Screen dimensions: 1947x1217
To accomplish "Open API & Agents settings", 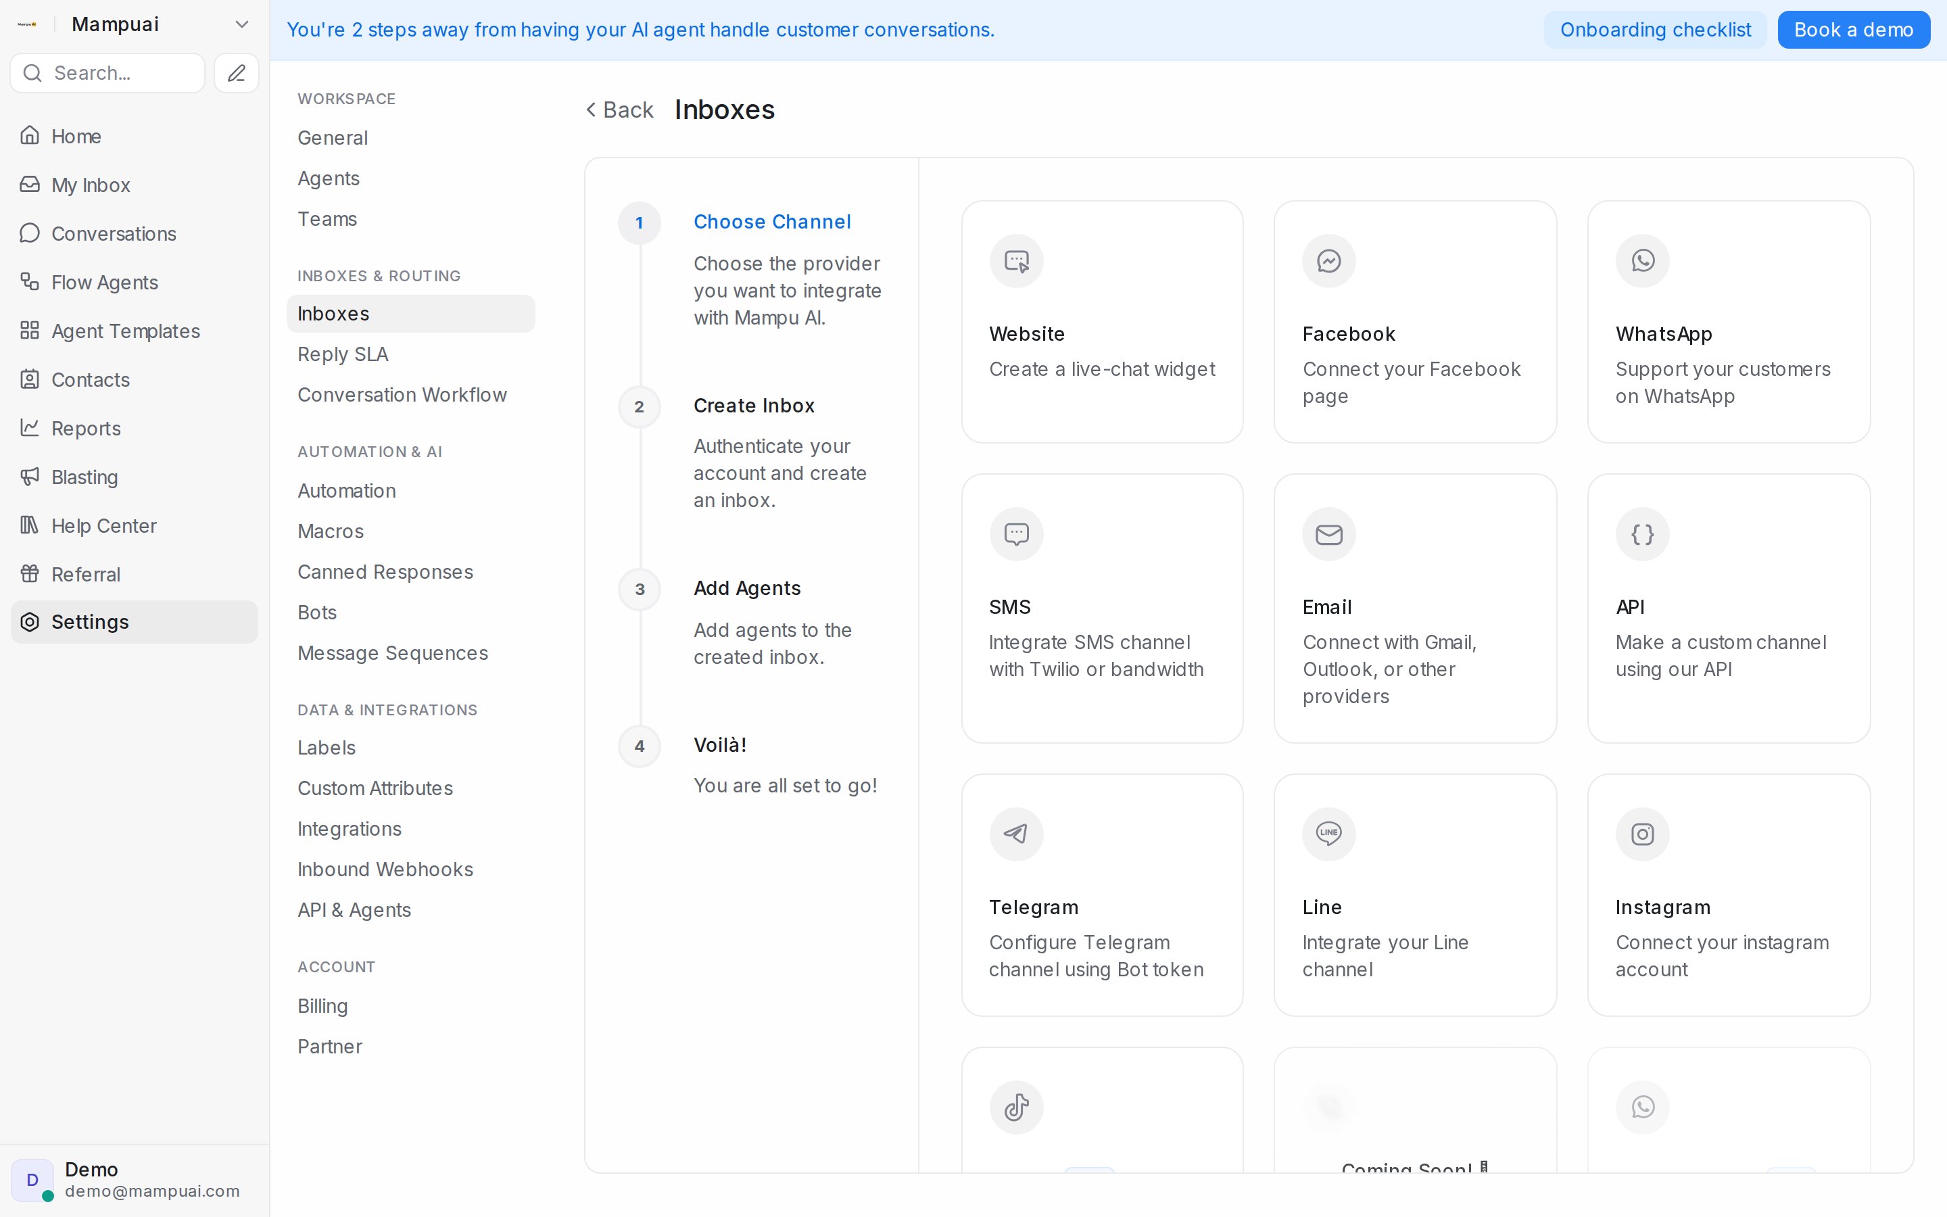I will click(354, 910).
